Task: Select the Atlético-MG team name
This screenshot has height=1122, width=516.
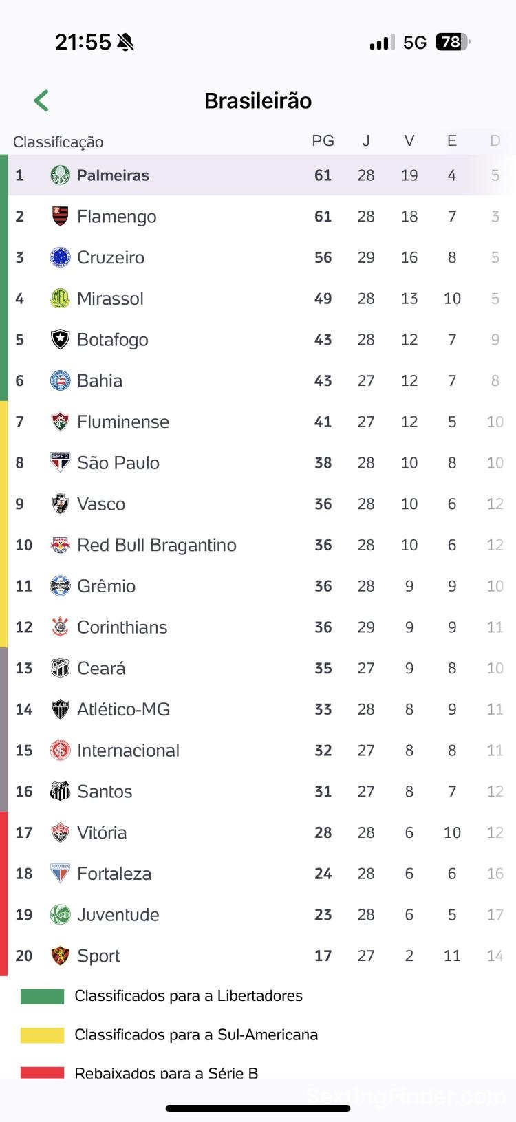Action: 123,709
